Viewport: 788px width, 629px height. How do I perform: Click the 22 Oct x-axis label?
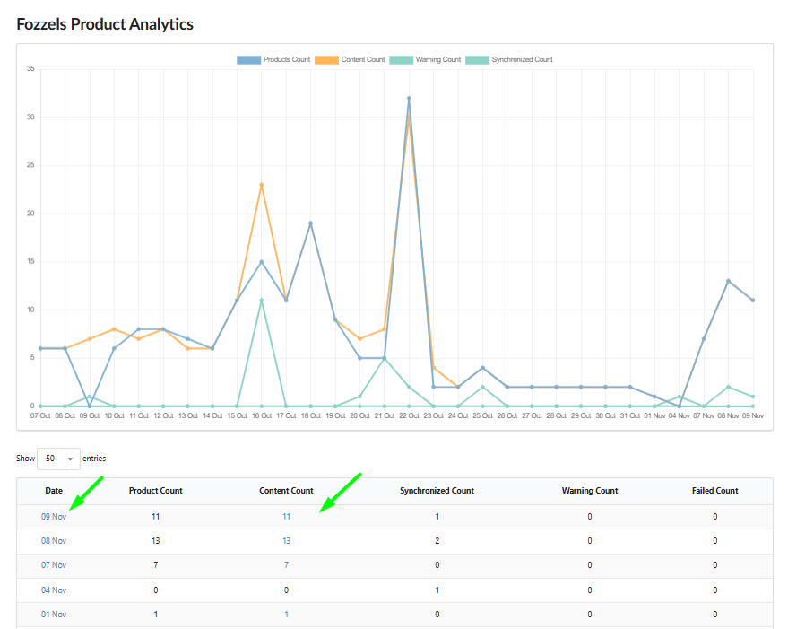pyautogui.click(x=409, y=415)
